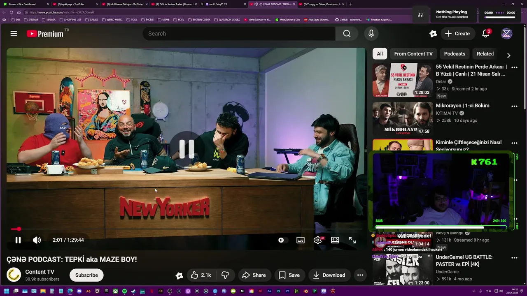Open the sparkle Ask icon beside Create
The image size is (527, 296).
(x=433, y=34)
